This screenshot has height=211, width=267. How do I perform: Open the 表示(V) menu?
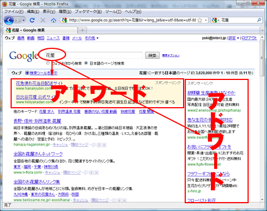(49, 12)
